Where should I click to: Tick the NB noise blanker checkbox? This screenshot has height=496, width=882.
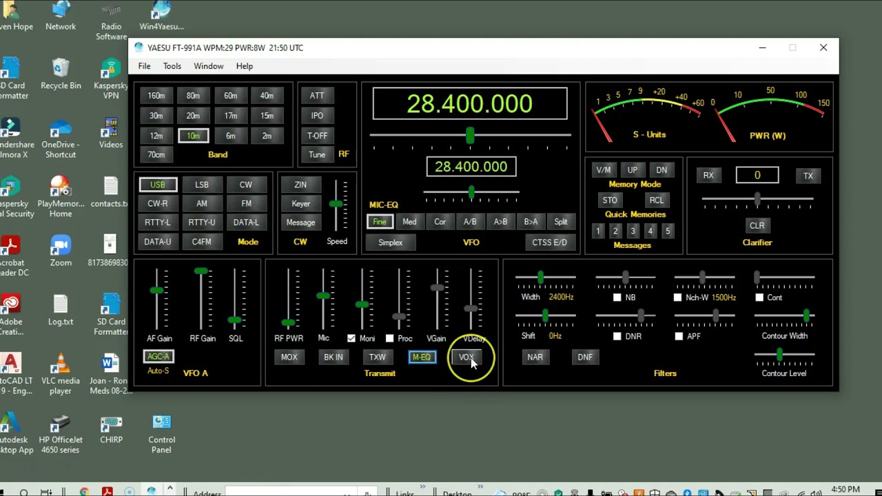[617, 298]
